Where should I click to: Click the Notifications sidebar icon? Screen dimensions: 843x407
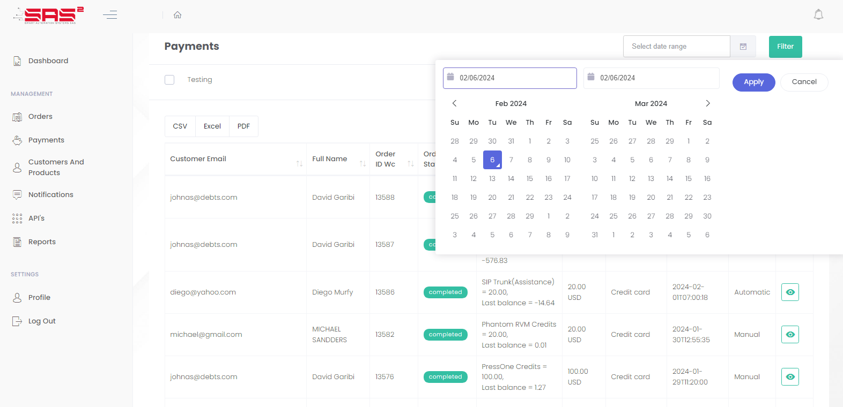[x=17, y=195]
